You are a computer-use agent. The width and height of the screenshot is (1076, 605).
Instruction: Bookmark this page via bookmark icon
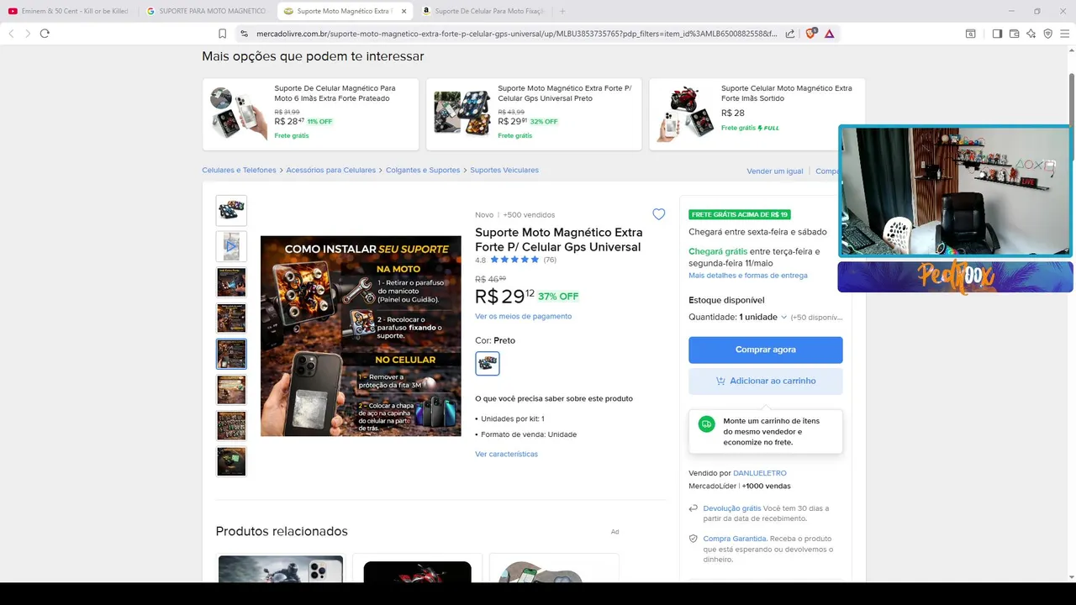tap(222, 34)
